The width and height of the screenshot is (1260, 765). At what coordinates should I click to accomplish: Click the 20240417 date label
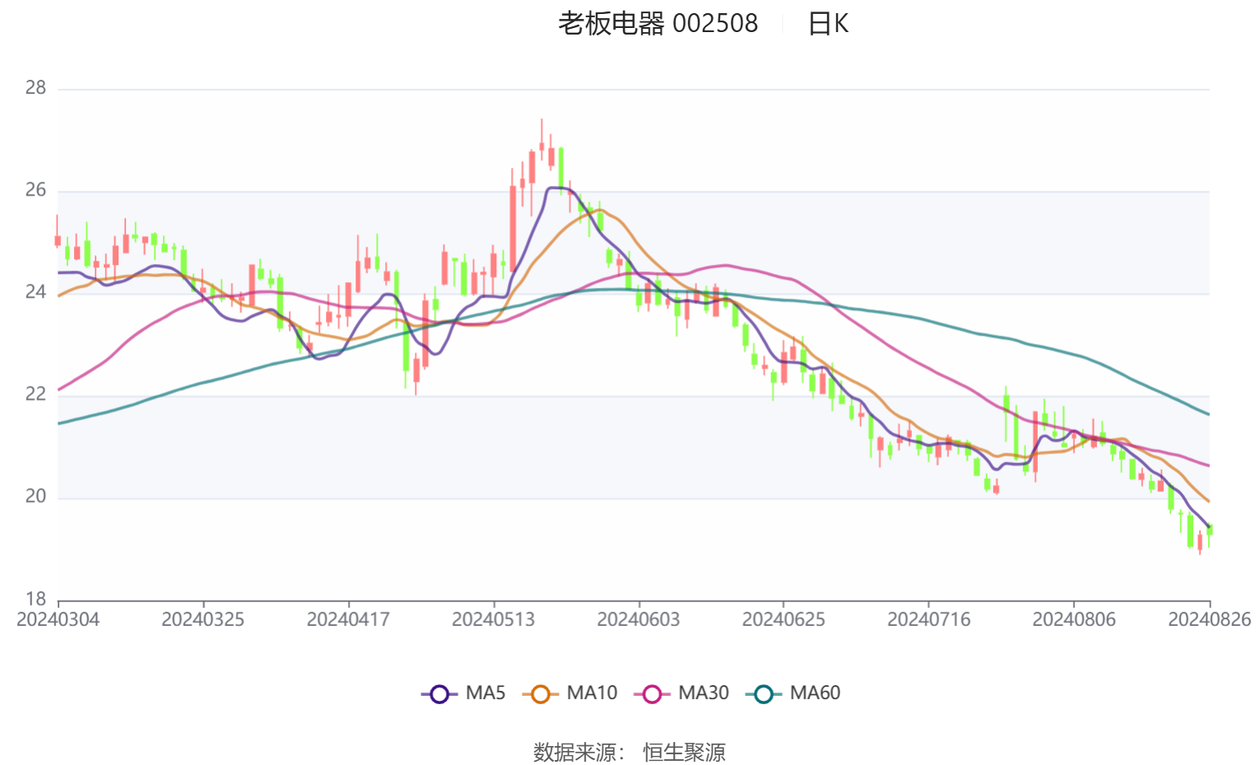coord(348,619)
